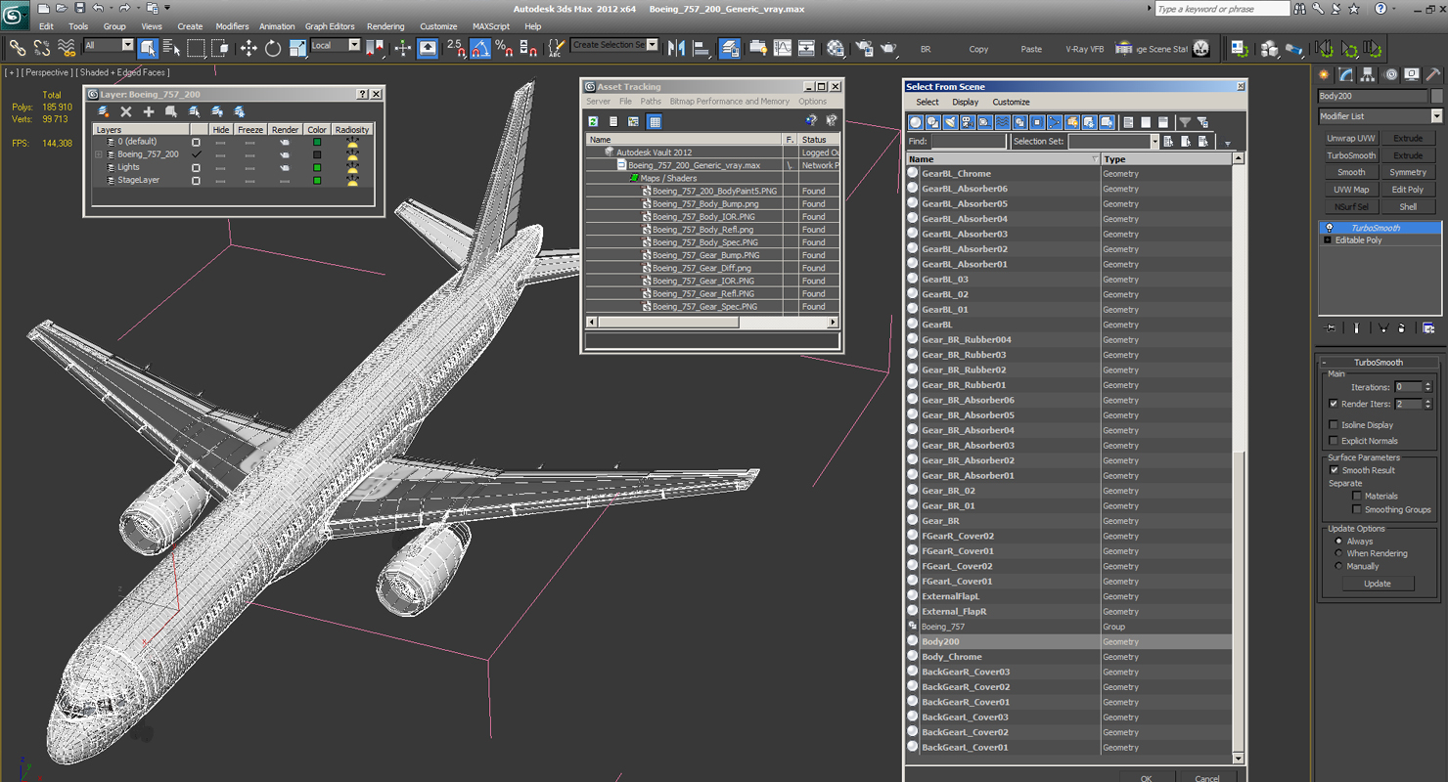This screenshot has width=1448, height=782.
Task: Collapse the TurboSmooth rollout header
Action: tap(1379, 362)
